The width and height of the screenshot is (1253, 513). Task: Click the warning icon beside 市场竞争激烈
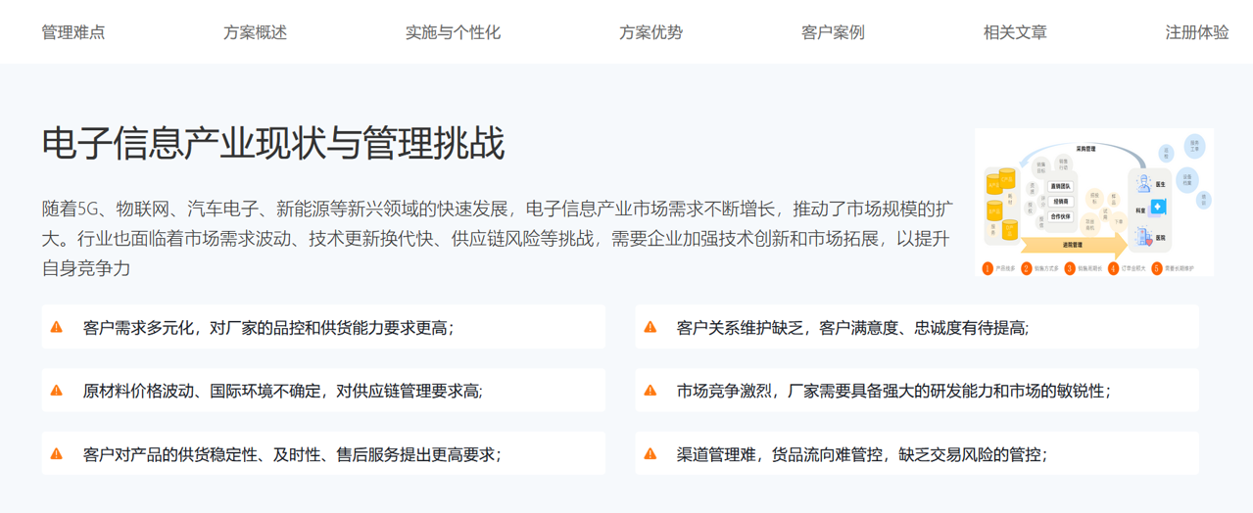pyautogui.click(x=651, y=391)
